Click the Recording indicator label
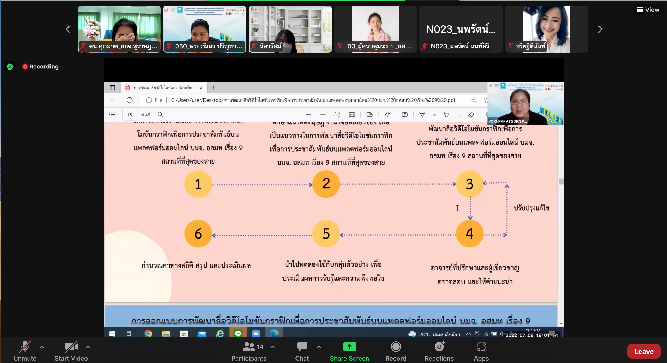This screenshot has width=667, height=363. click(44, 67)
